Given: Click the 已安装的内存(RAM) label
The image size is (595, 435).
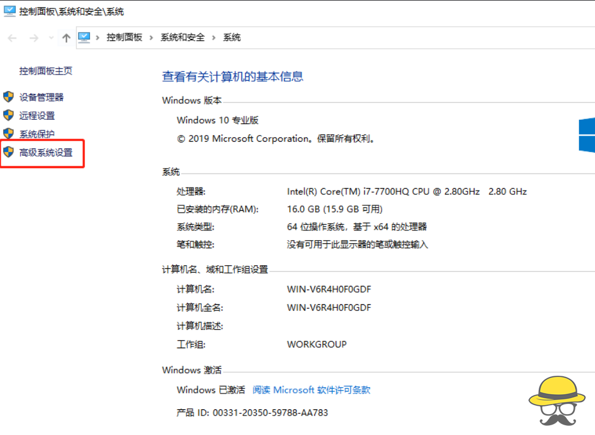Looking at the screenshot, I should pos(218,210).
